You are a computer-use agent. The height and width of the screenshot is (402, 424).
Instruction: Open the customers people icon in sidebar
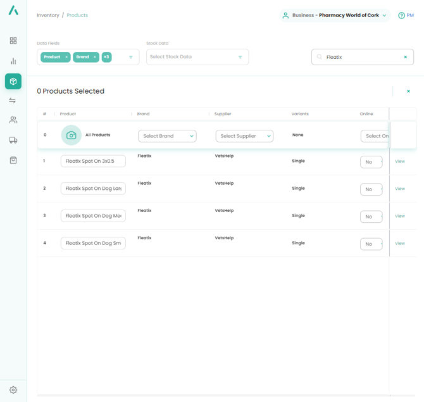(x=13, y=120)
